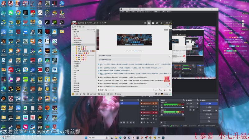This screenshot has width=249, height=140.
Task: Click 停止直播 button in OBS
Action: tap(209, 104)
